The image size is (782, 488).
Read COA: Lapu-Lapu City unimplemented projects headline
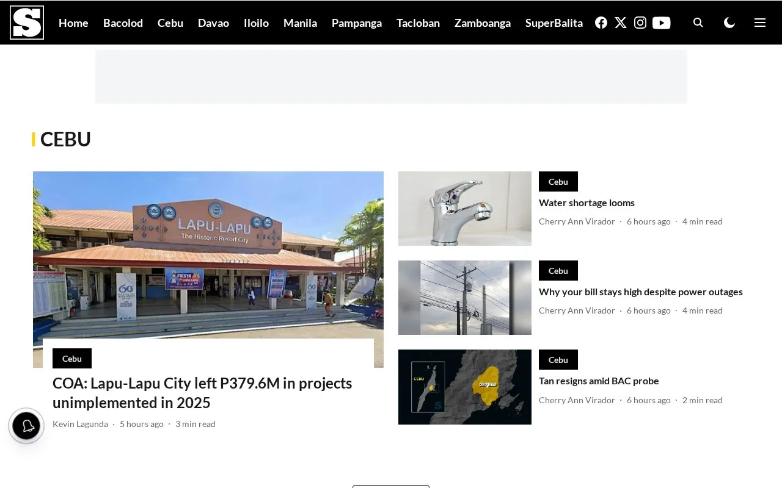click(202, 393)
